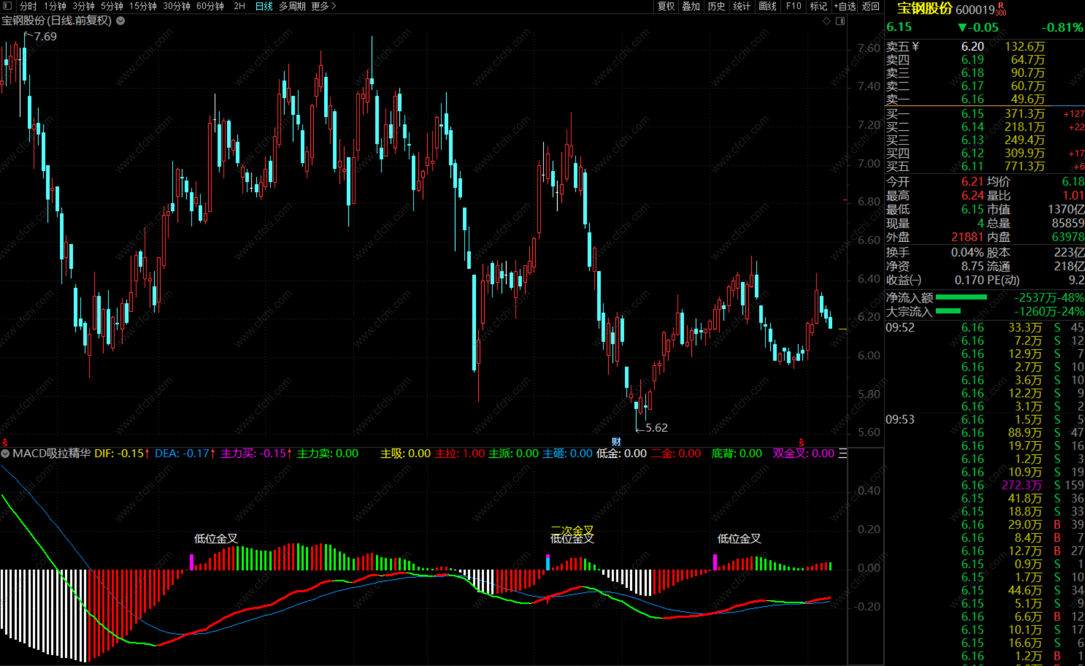Image resolution: width=1085 pixels, height=666 pixels.
Task: Click the 财 marker on the timeline
Action: (616, 442)
